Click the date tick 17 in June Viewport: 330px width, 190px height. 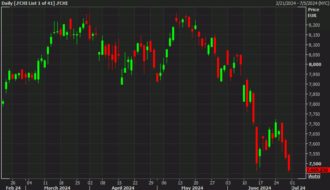click(x=260, y=183)
